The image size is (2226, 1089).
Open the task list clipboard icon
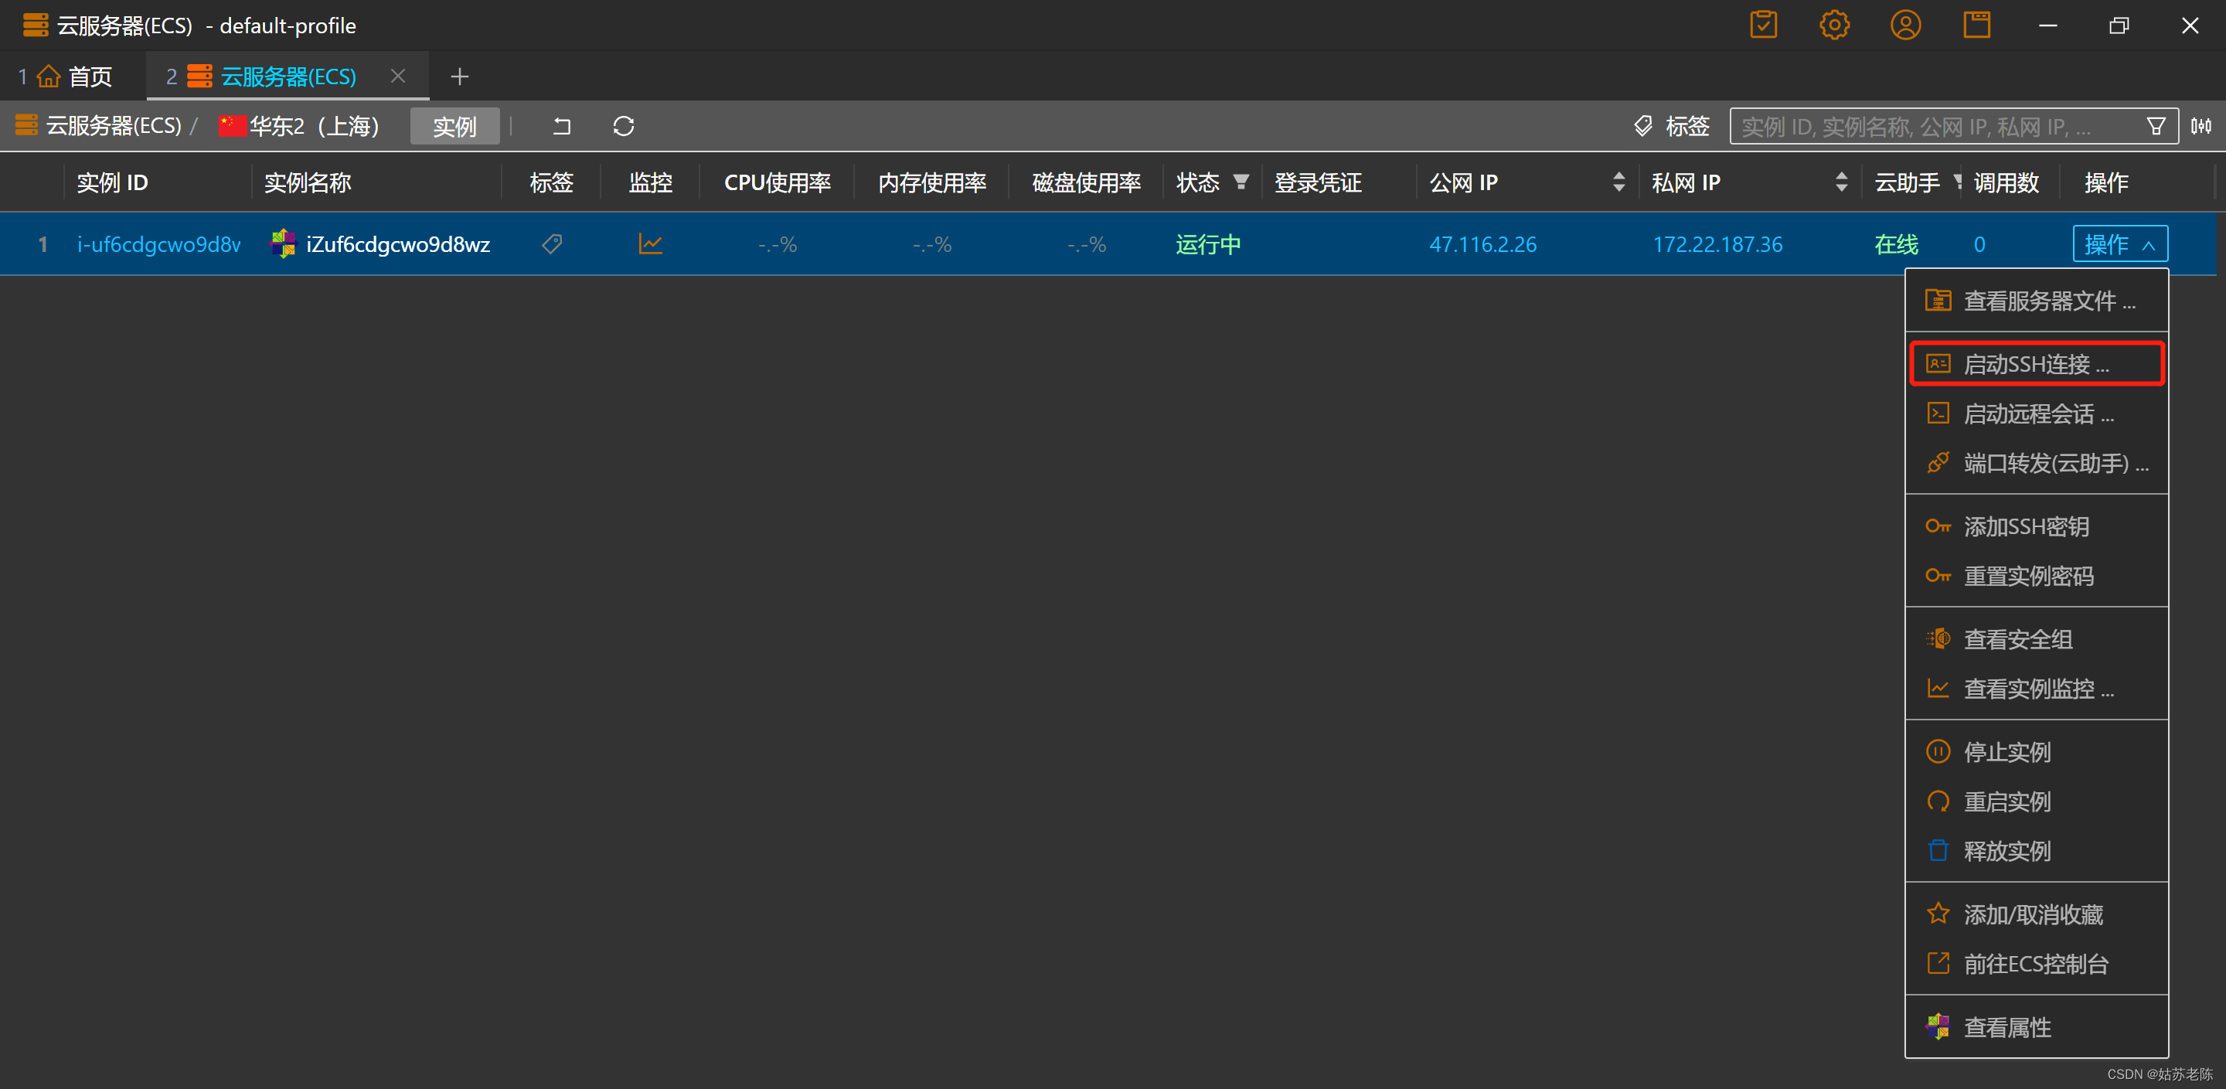tap(1763, 25)
